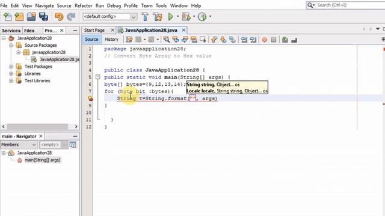The width and height of the screenshot is (385, 216).
Task: Switch to the Files tab
Action: 29,31
